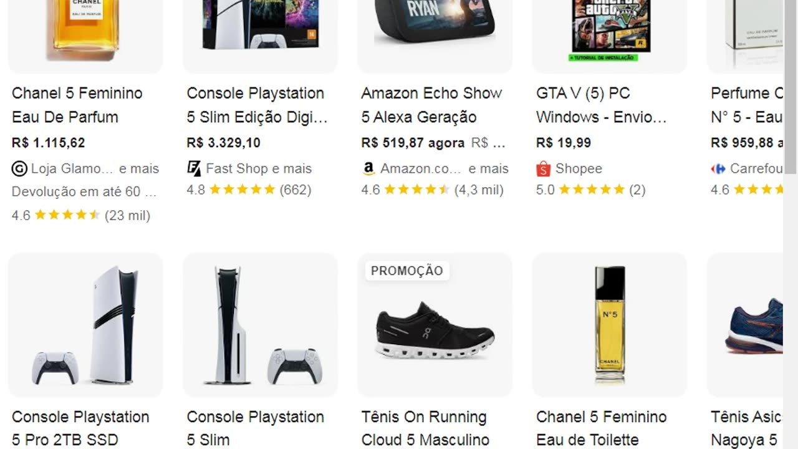Click the Carrefour logo icon

718,168
